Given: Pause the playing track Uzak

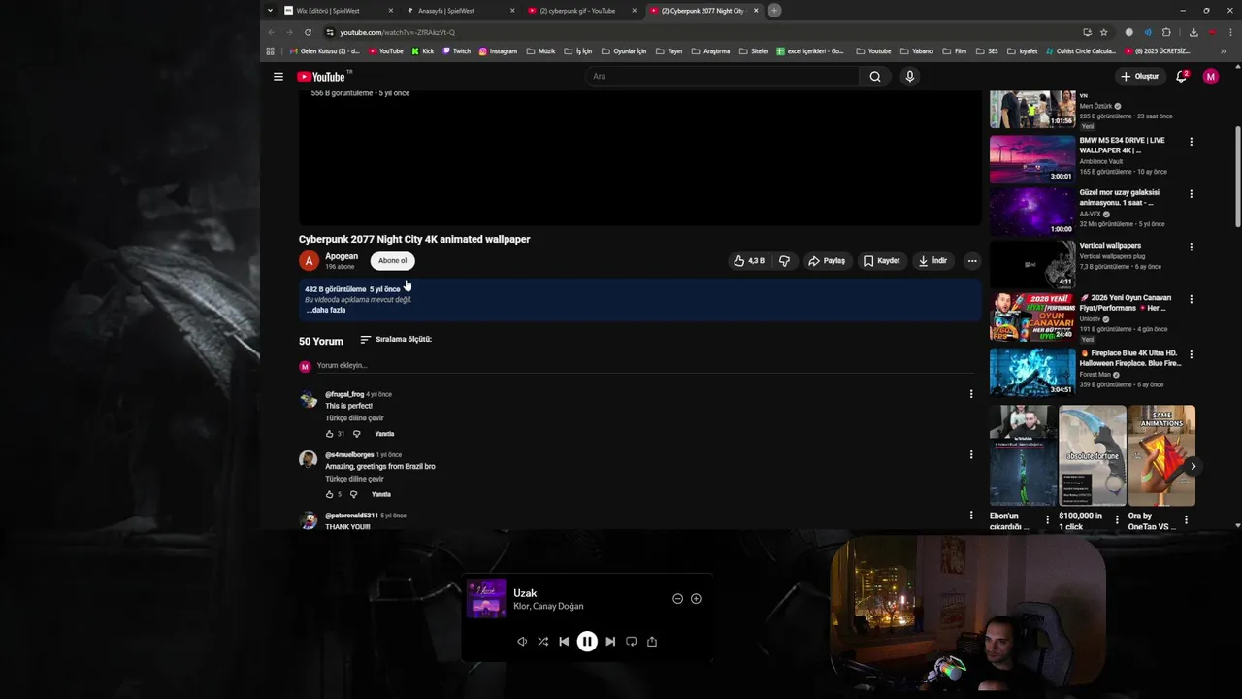Looking at the screenshot, I should (587, 642).
